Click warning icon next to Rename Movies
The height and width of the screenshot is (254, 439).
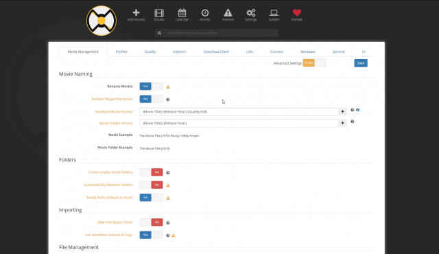(x=168, y=86)
